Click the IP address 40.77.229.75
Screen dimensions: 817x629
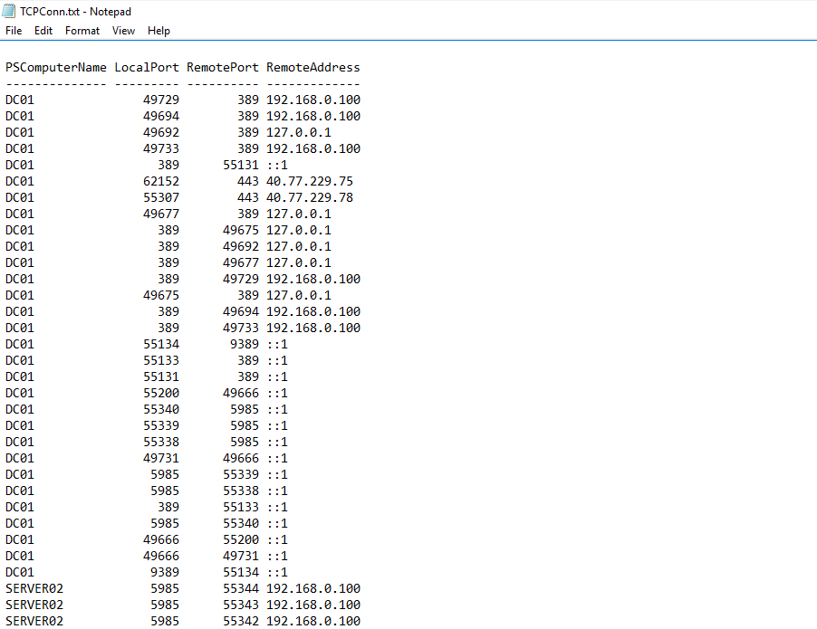[310, 181]
